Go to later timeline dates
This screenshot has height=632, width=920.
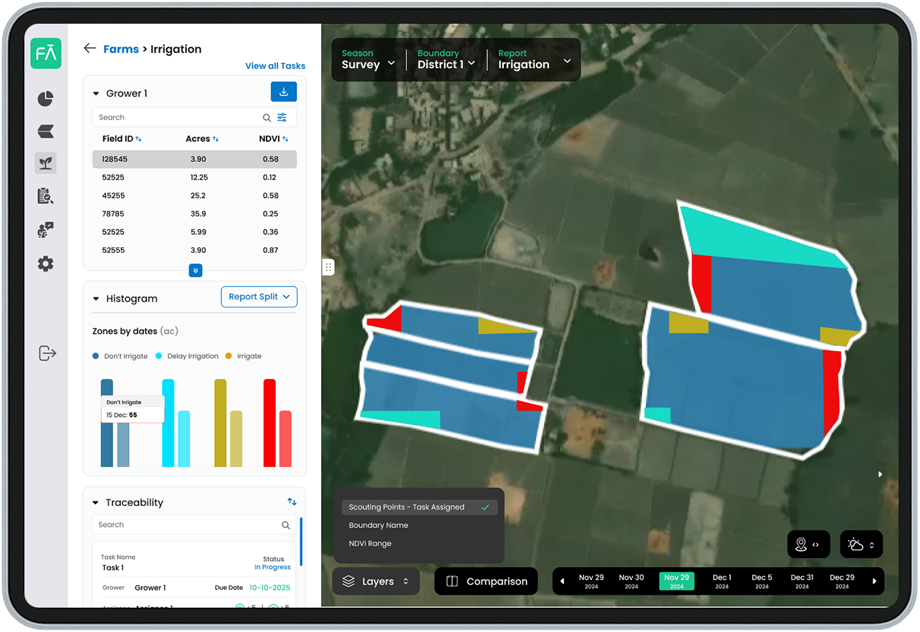pyautogui.click(x=874, y=581)
